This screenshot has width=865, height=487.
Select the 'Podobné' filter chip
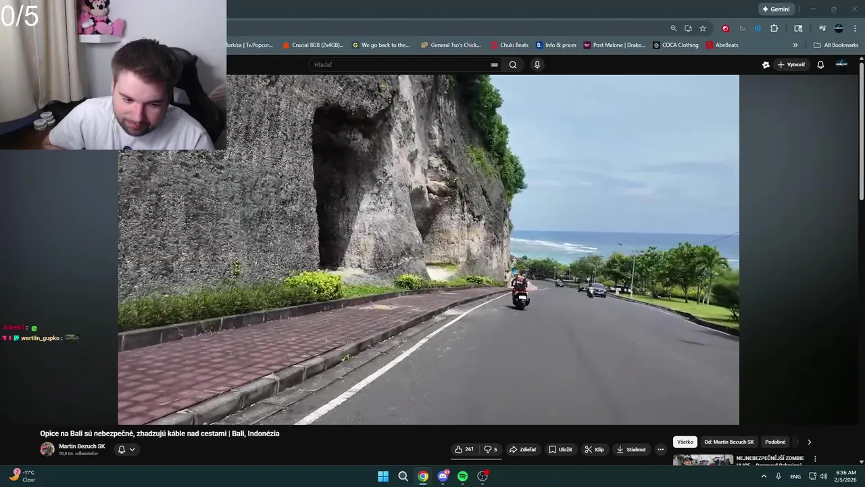tap(775, 442)
